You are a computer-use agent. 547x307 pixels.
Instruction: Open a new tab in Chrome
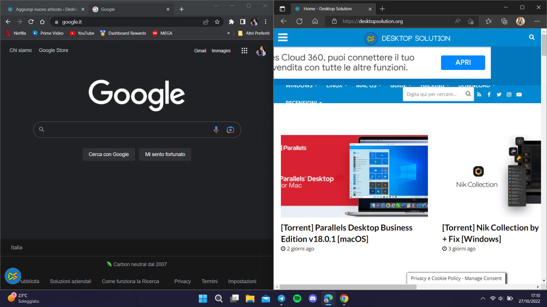[x=182, y=9]
